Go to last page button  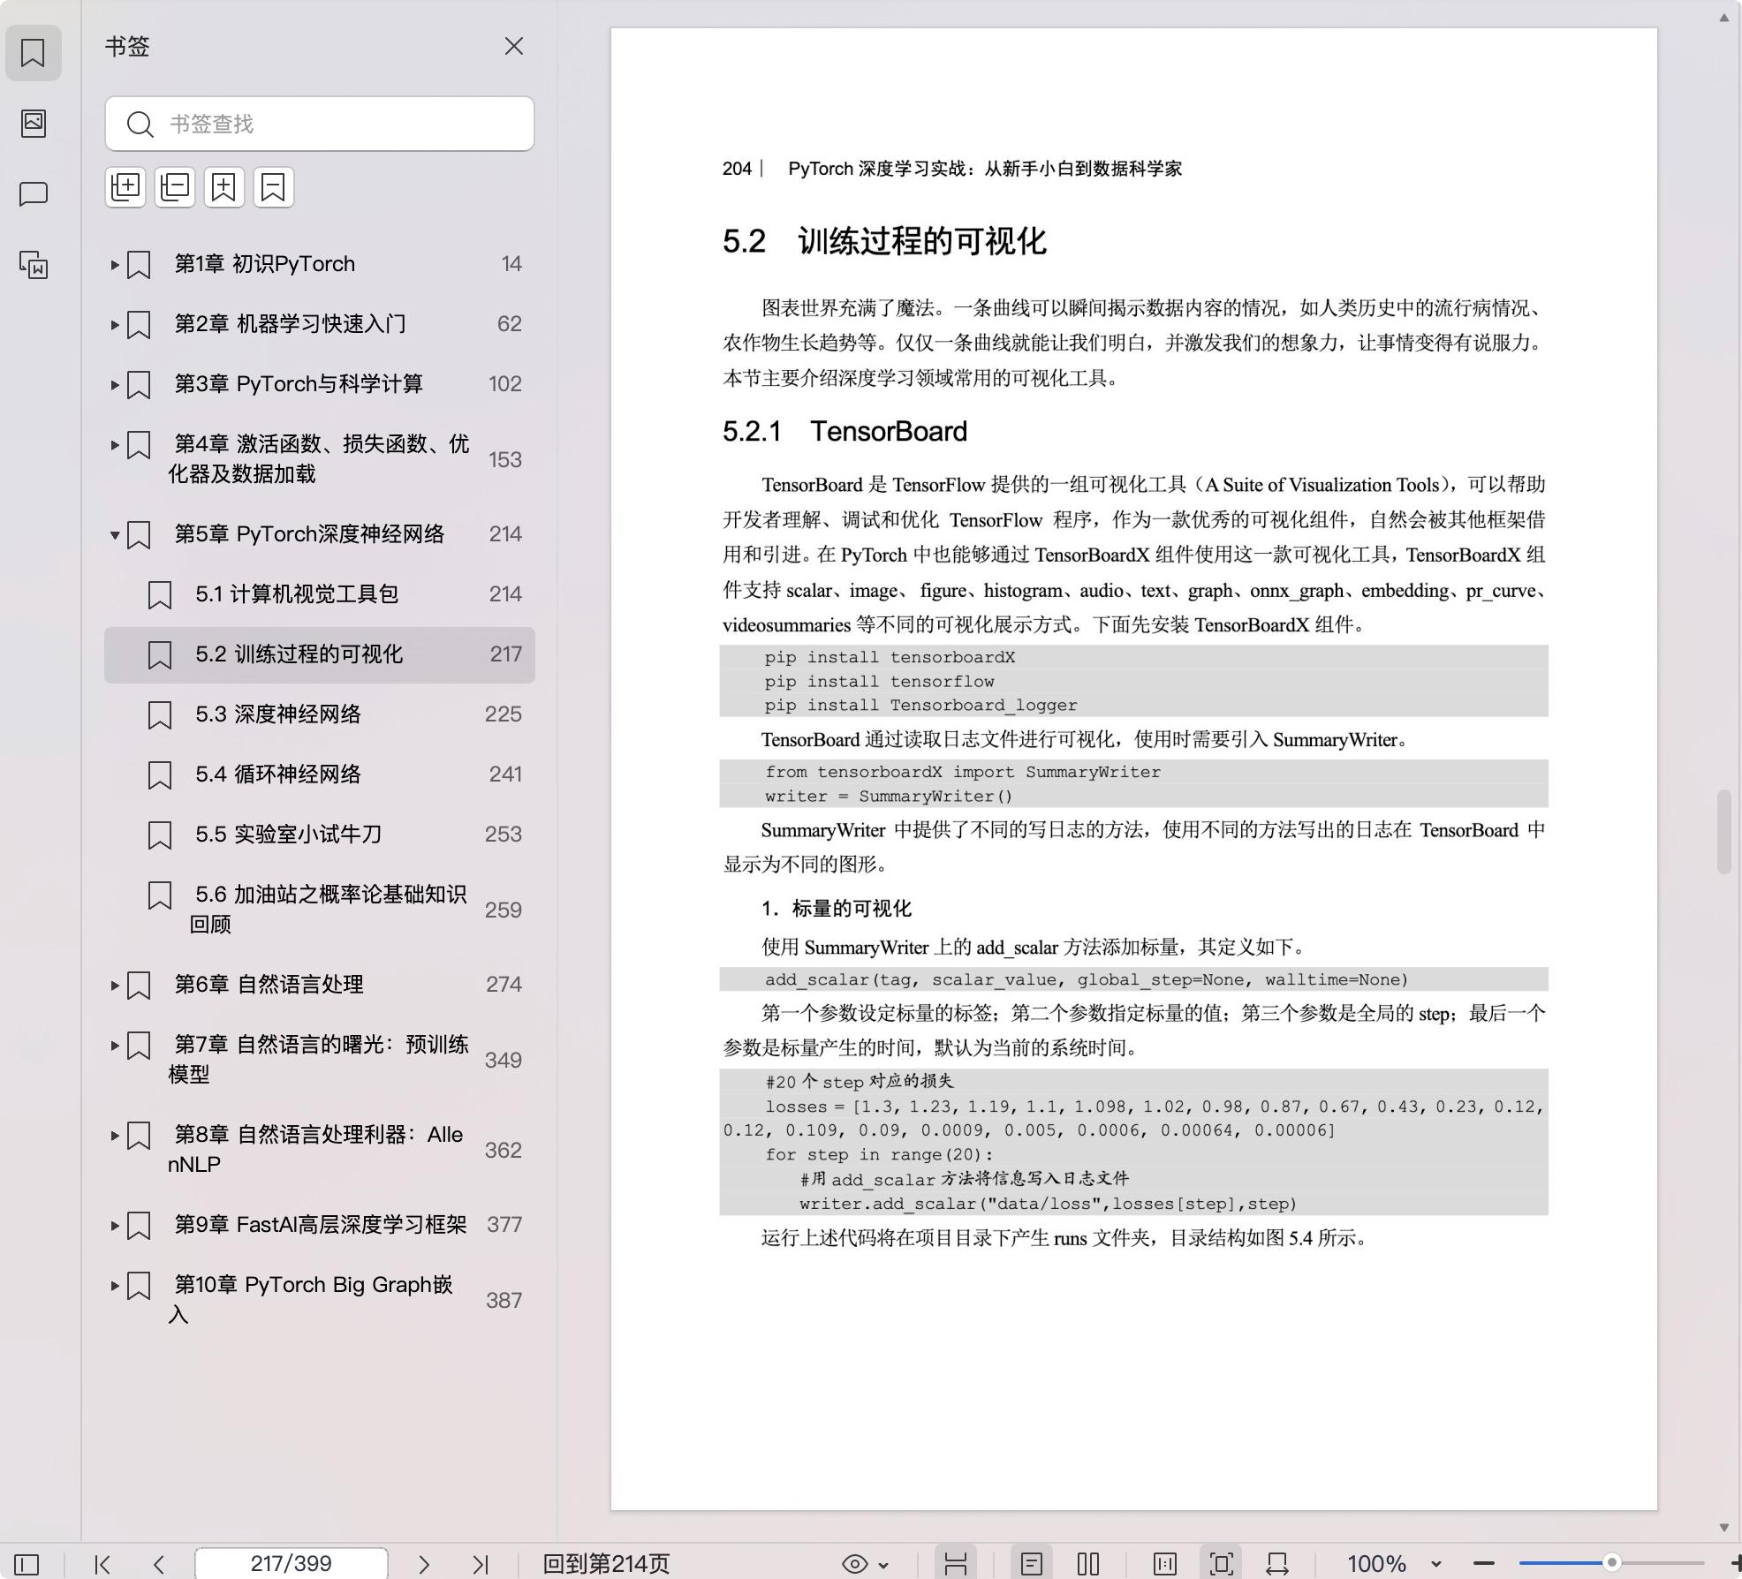(x=481, y=1564)
